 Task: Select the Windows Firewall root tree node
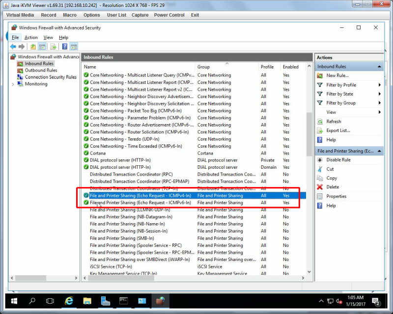click(x=48, y=57)
